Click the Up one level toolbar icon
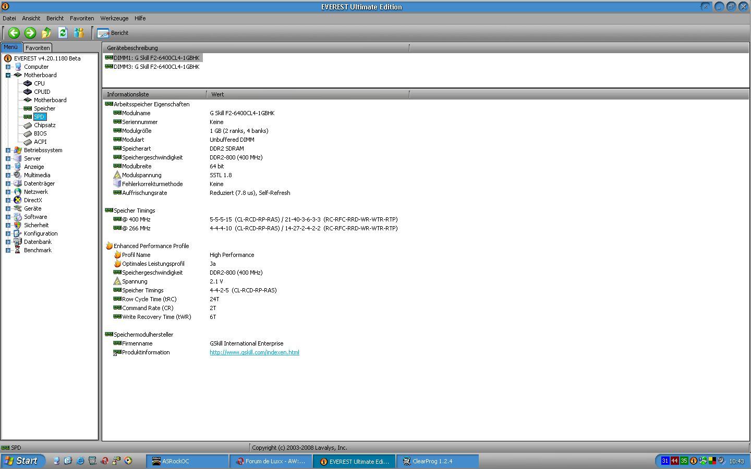 pyautogui.click(x=46, y=33)
